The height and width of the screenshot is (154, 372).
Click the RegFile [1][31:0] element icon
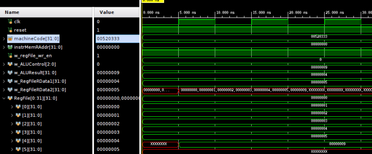(18, 115)
